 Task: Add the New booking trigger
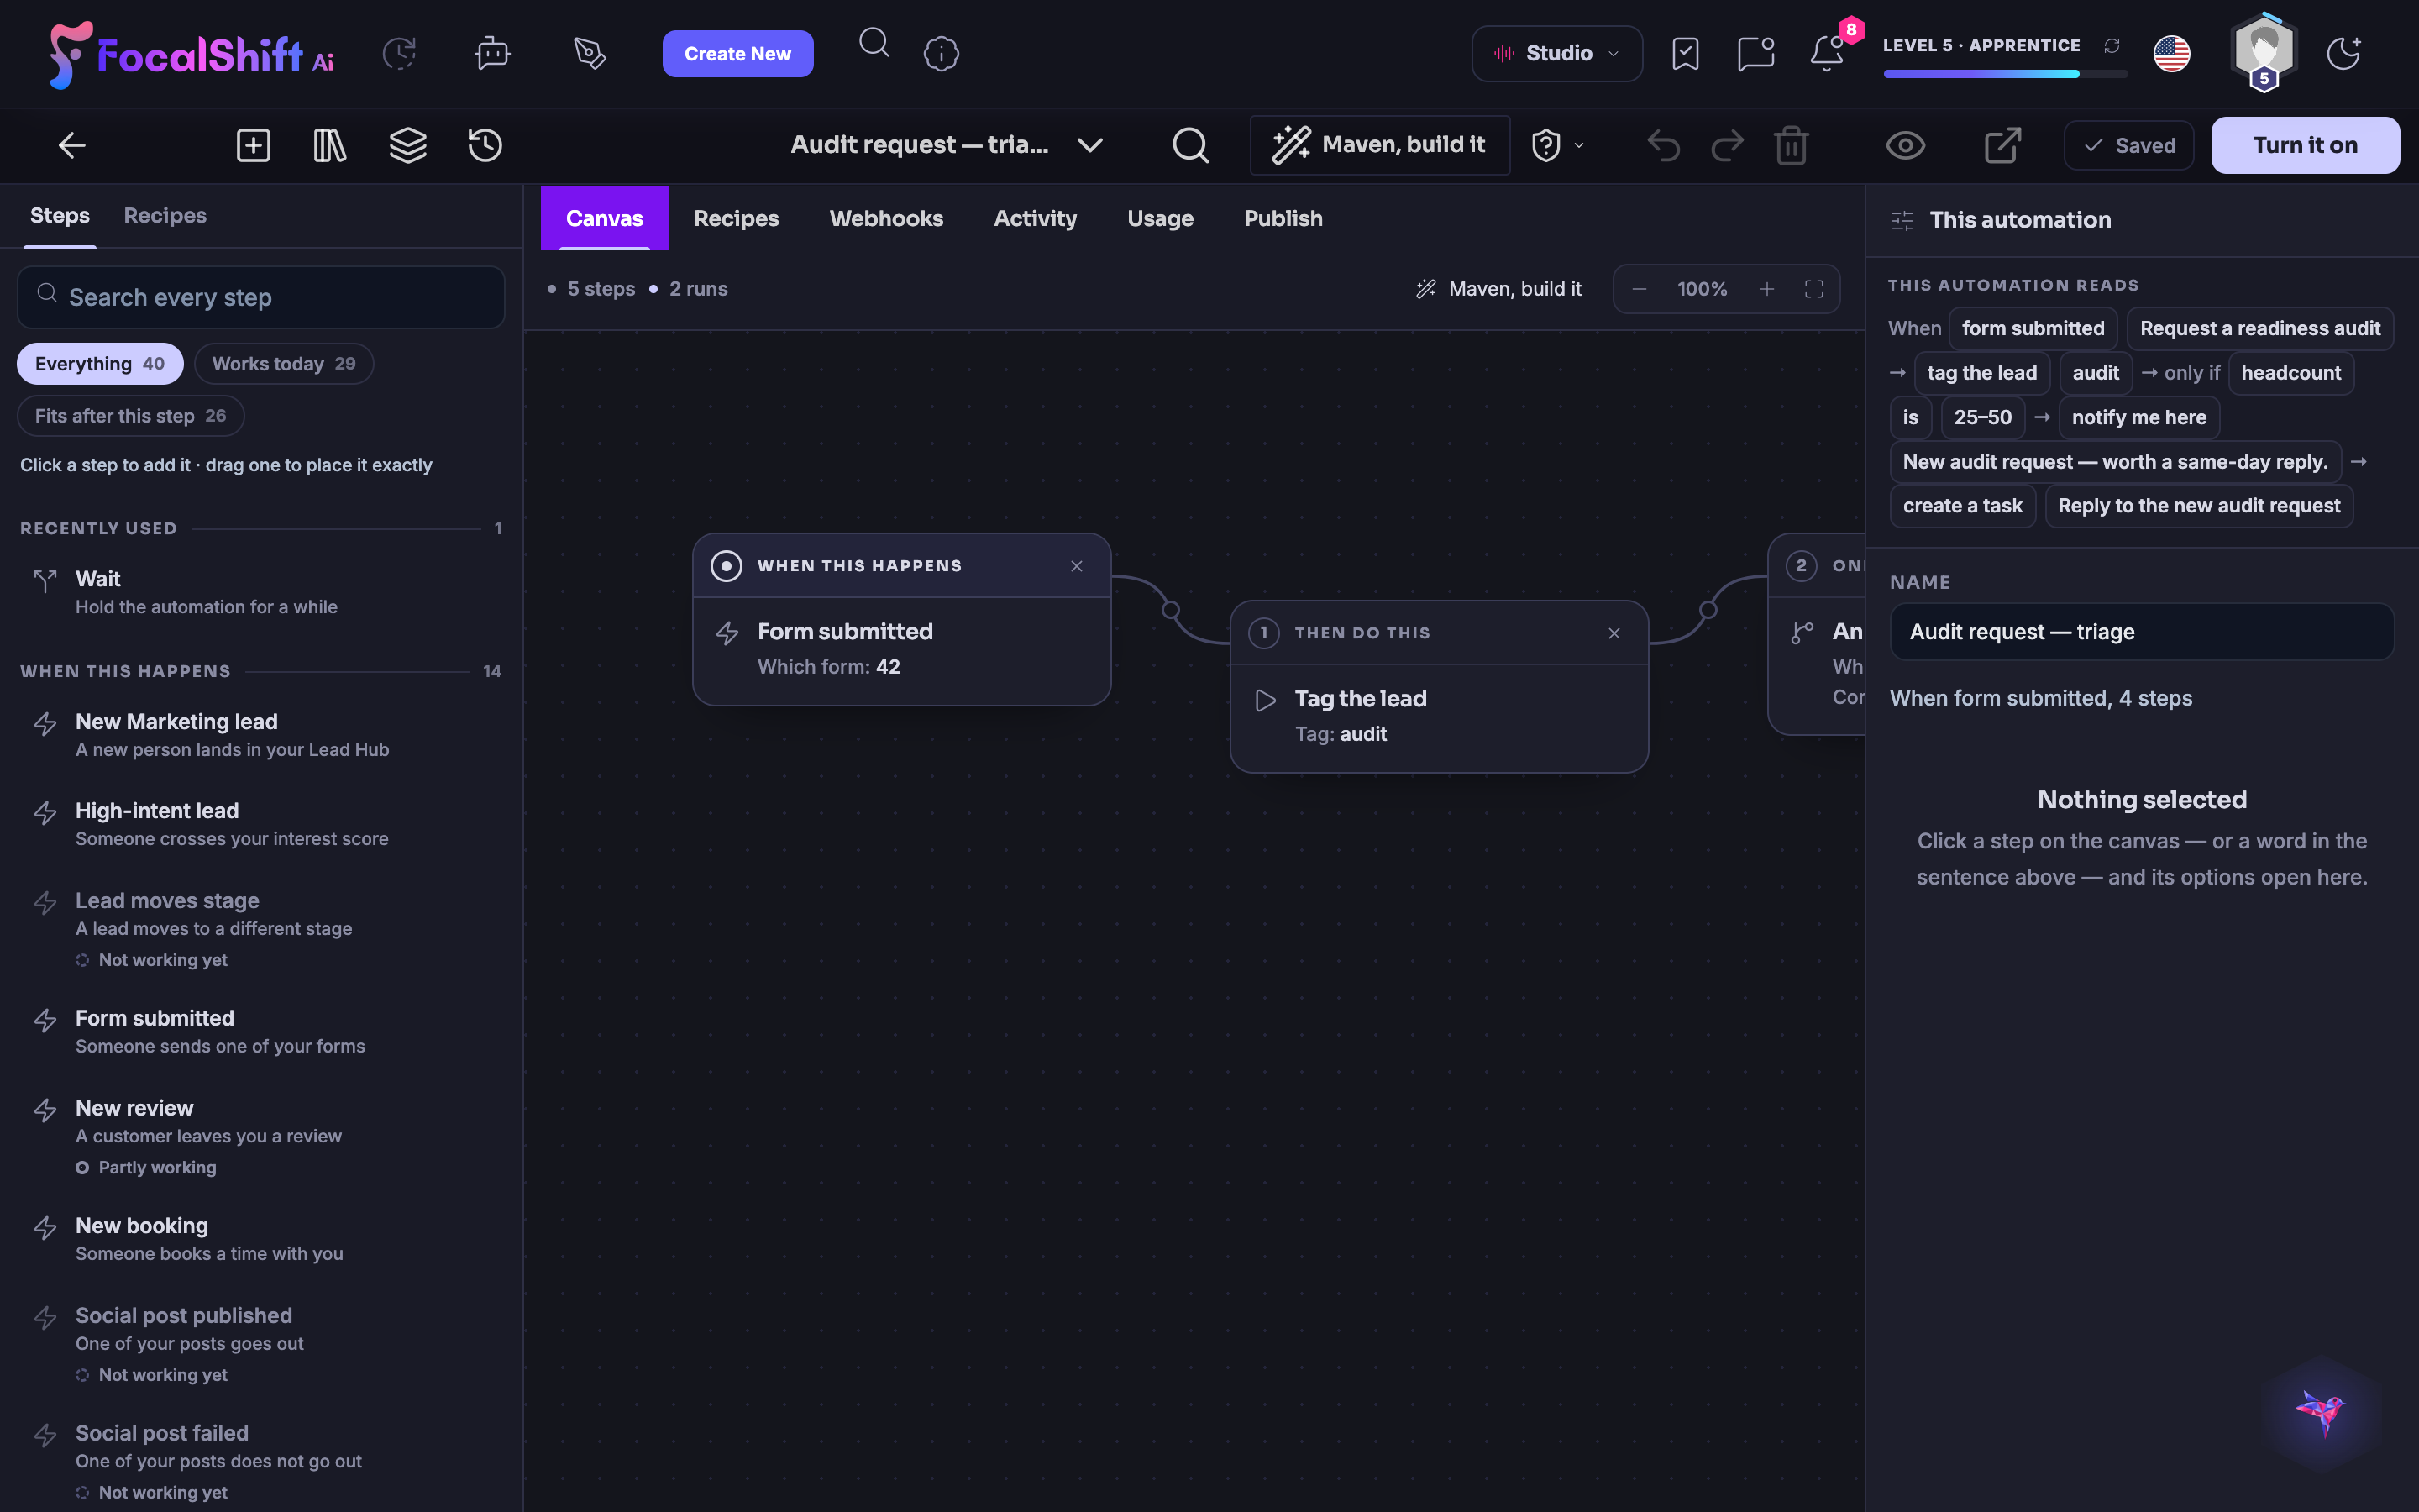click(x=261, y=1239)
